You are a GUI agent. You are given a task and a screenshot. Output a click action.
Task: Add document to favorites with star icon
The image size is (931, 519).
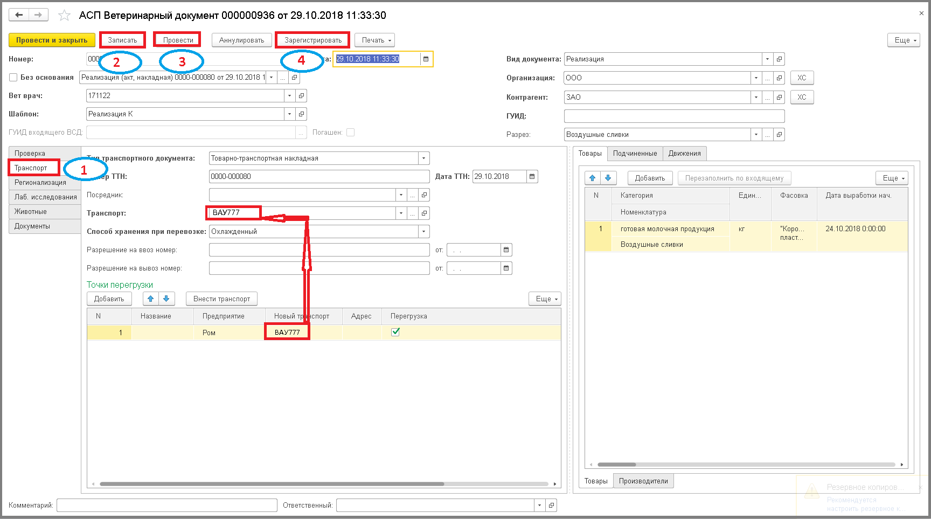(64, 15)
